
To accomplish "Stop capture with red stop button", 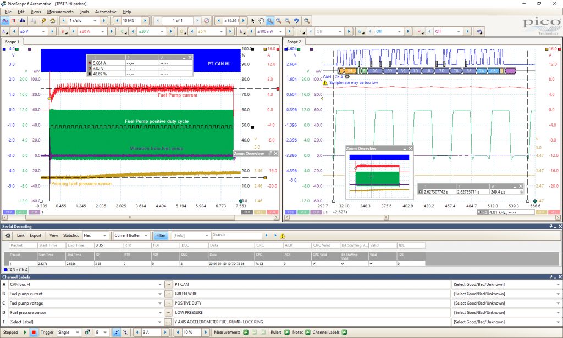I will (x=34, y=333).
